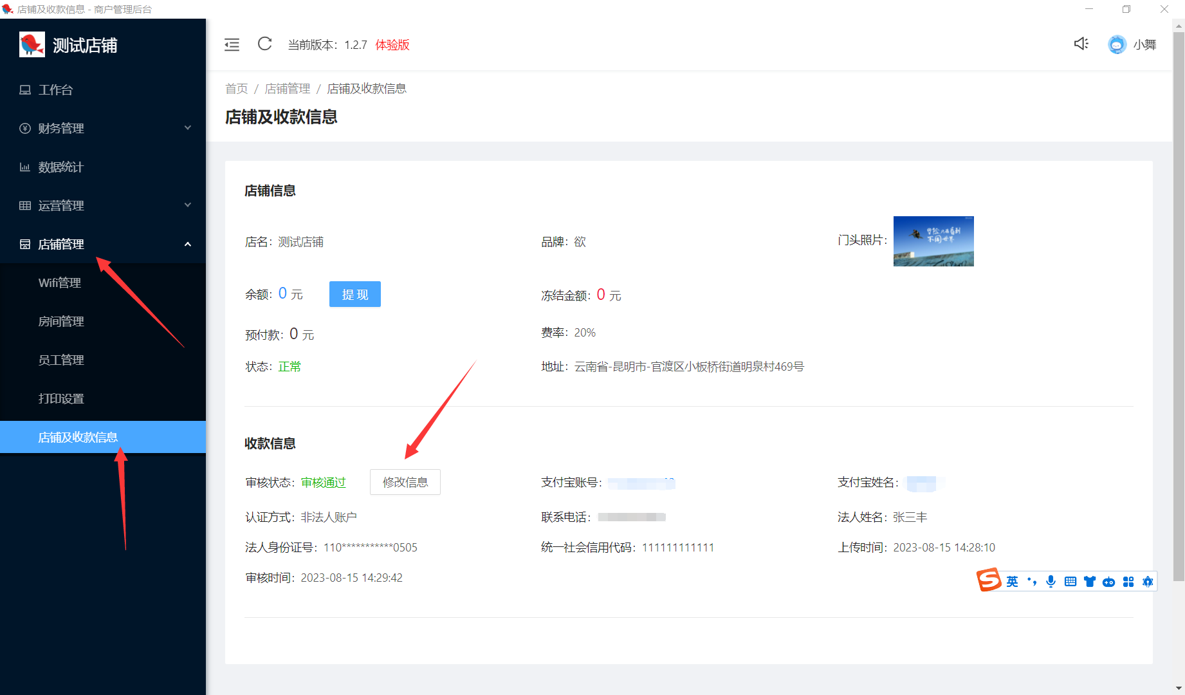Collapse the sidebar with the menu fold icon
Viewport: 1185px width, 695px height.
tap(232, 44)
